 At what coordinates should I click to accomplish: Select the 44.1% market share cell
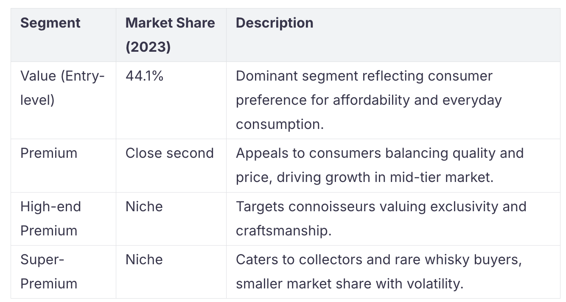(171, 100)
